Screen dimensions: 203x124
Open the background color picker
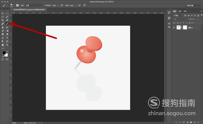tap(7, 55)
